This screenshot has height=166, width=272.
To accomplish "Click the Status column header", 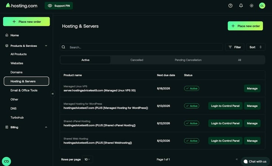I will coord(188,75).
